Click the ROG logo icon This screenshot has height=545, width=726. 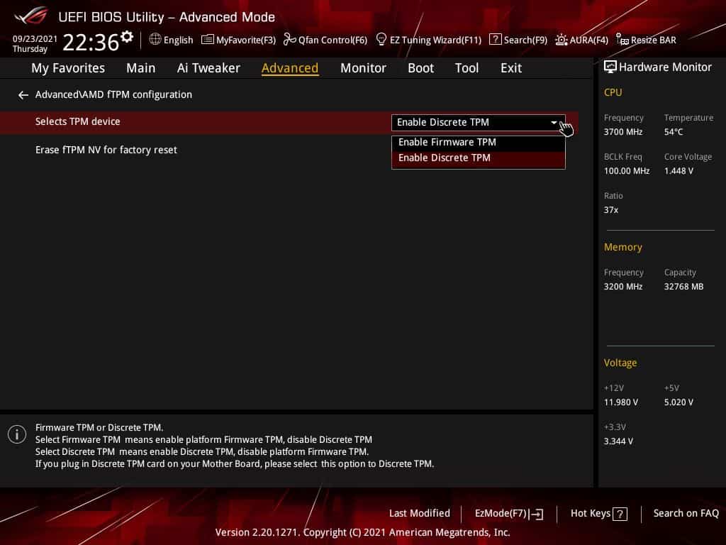coord(31,16)
